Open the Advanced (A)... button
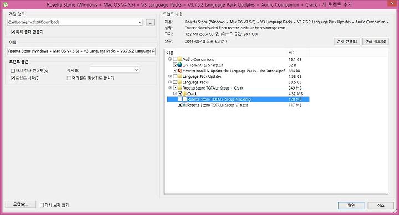Image resolution: width=399 pixels, height=215 pixels. (21, 204)
